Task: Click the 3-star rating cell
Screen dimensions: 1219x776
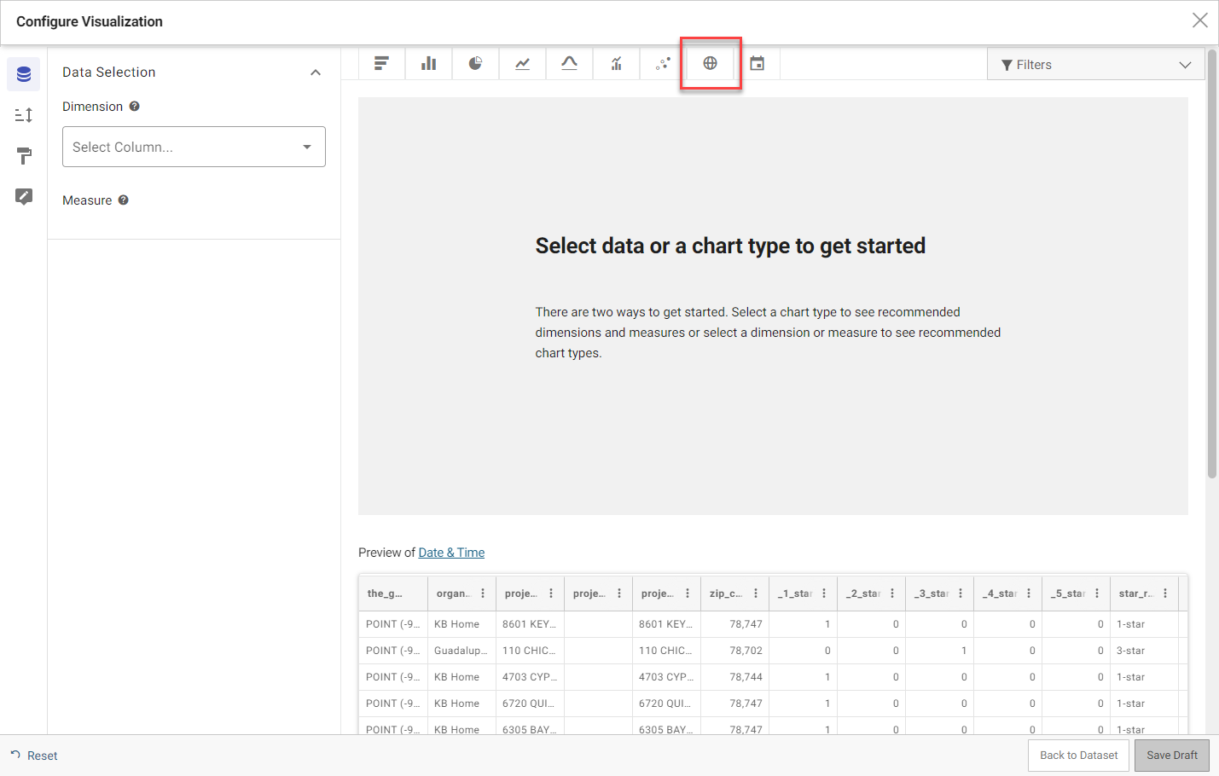Action: (1144, 651)
